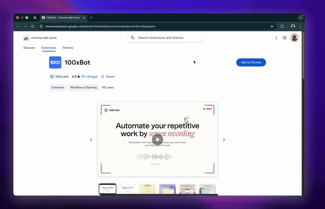The width and height of the screenshot is (325, 209).
Task: Bookmark this page with the star icon
Action: pyautogui.click(x=272, y=26)
